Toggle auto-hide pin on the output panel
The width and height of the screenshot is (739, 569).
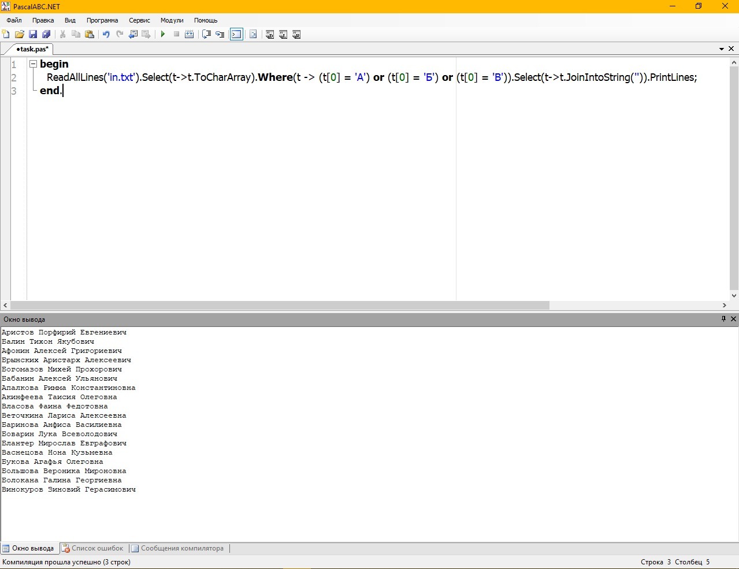(723, 319)
